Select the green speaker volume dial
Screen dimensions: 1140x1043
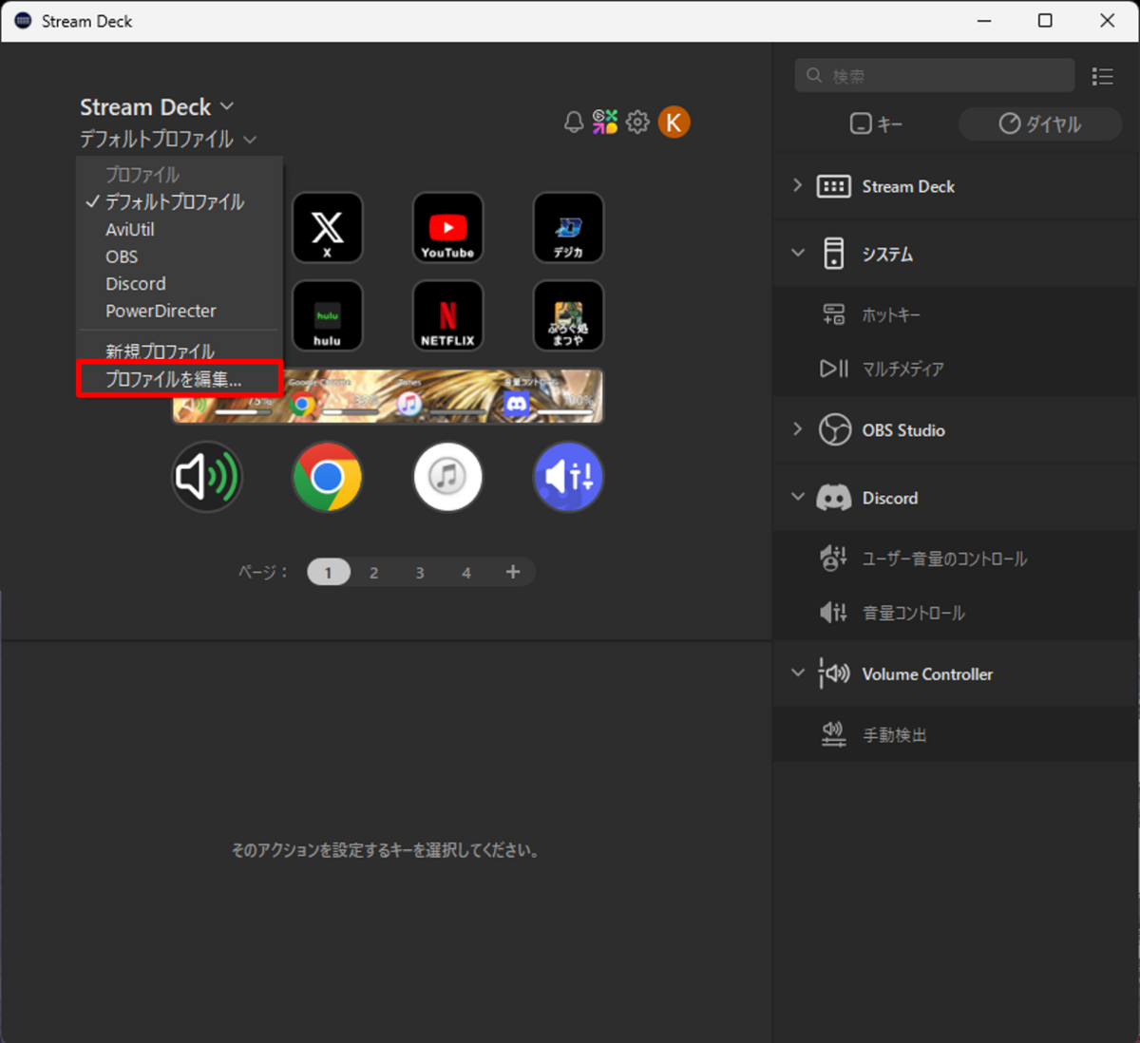(207, 477)
